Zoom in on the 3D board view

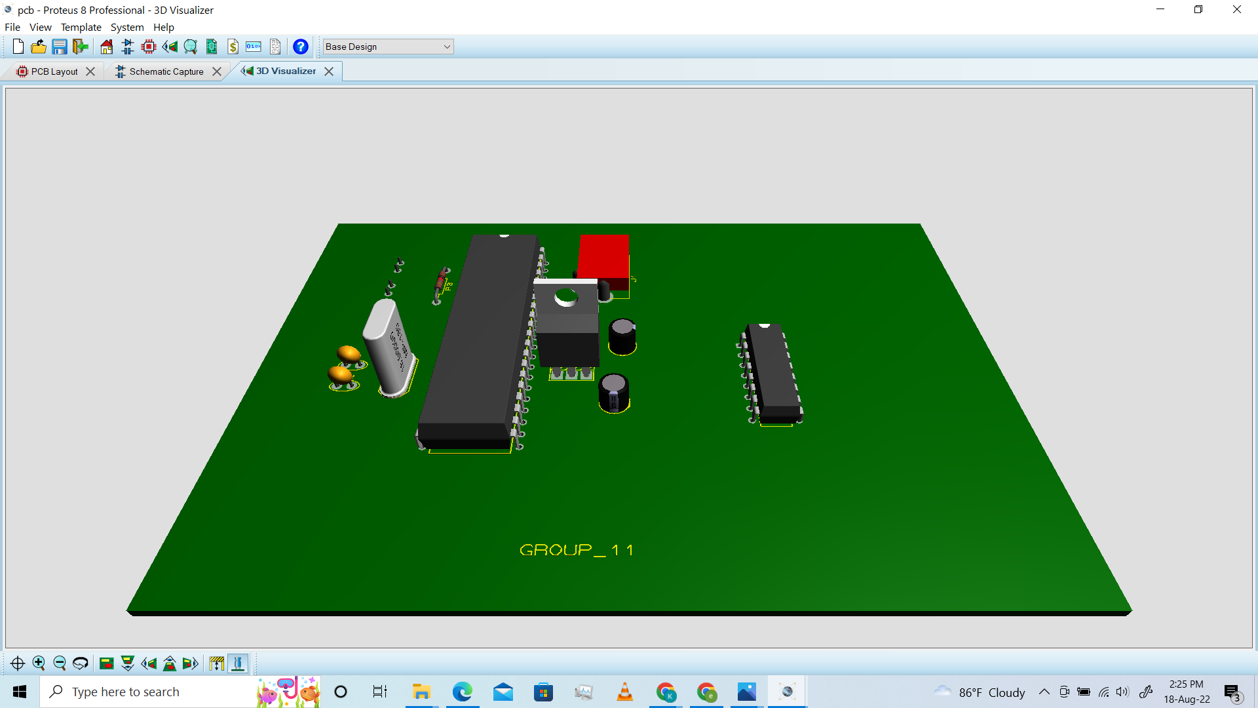click(39, 663)
